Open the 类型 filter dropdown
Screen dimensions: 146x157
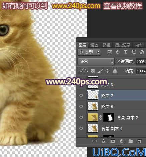(89, 52)
